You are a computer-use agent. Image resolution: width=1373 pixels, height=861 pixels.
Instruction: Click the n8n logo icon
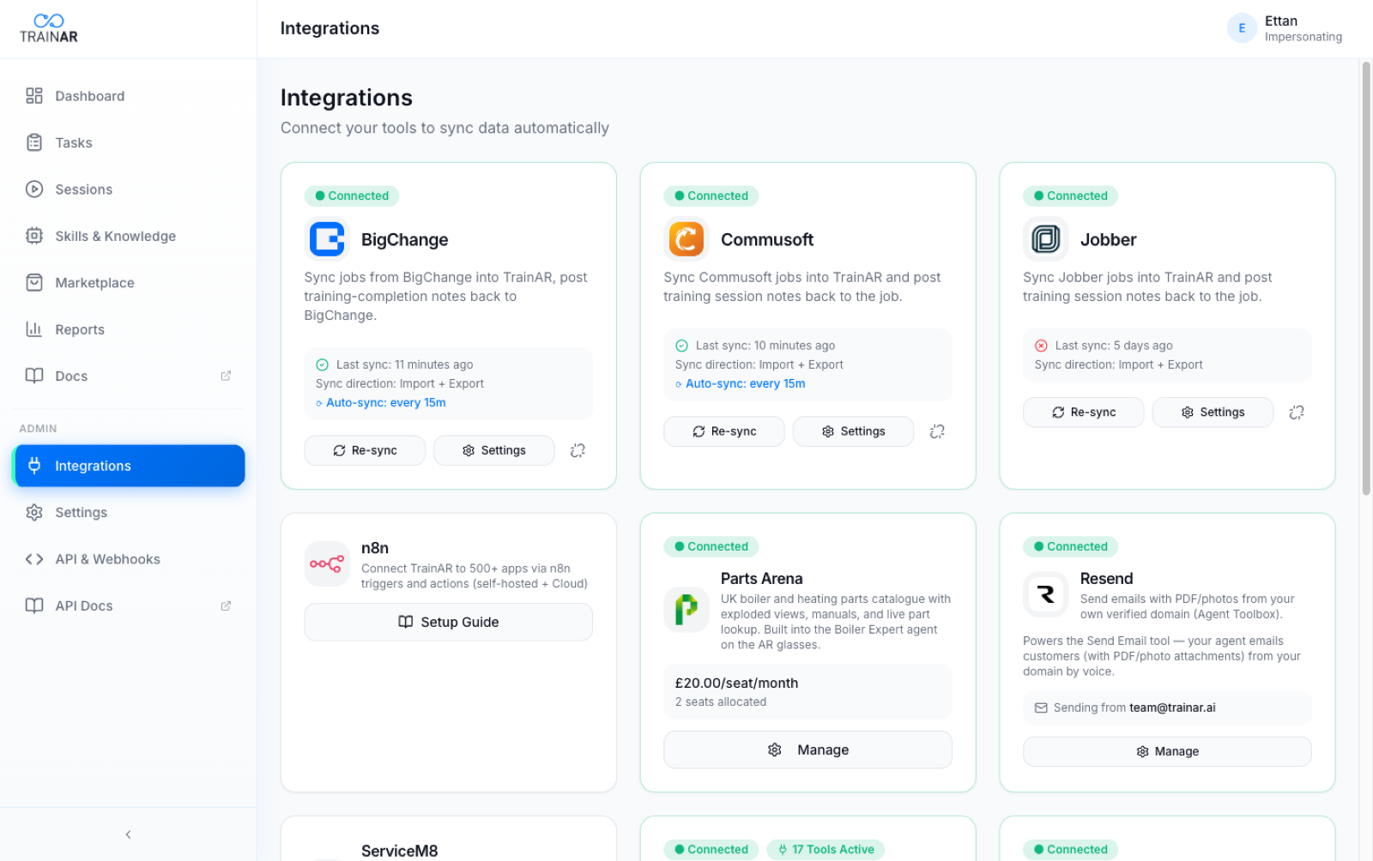pos(327,563)
